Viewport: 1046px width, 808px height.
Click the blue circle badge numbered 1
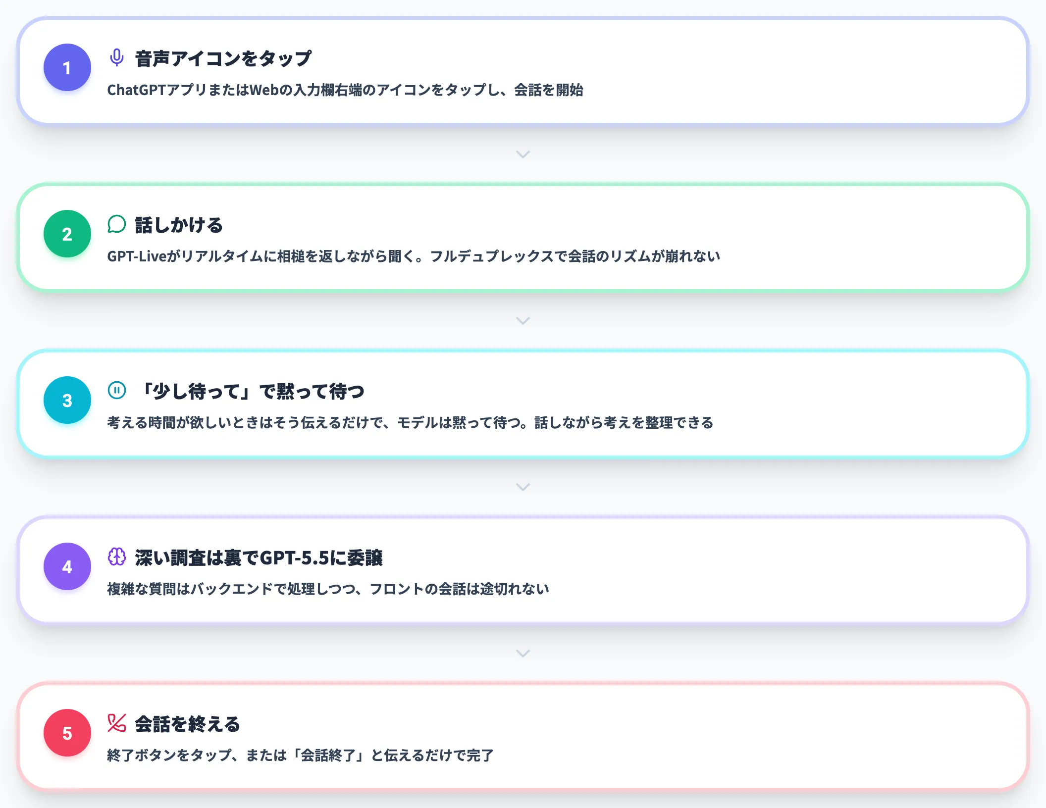click(67, 67)
